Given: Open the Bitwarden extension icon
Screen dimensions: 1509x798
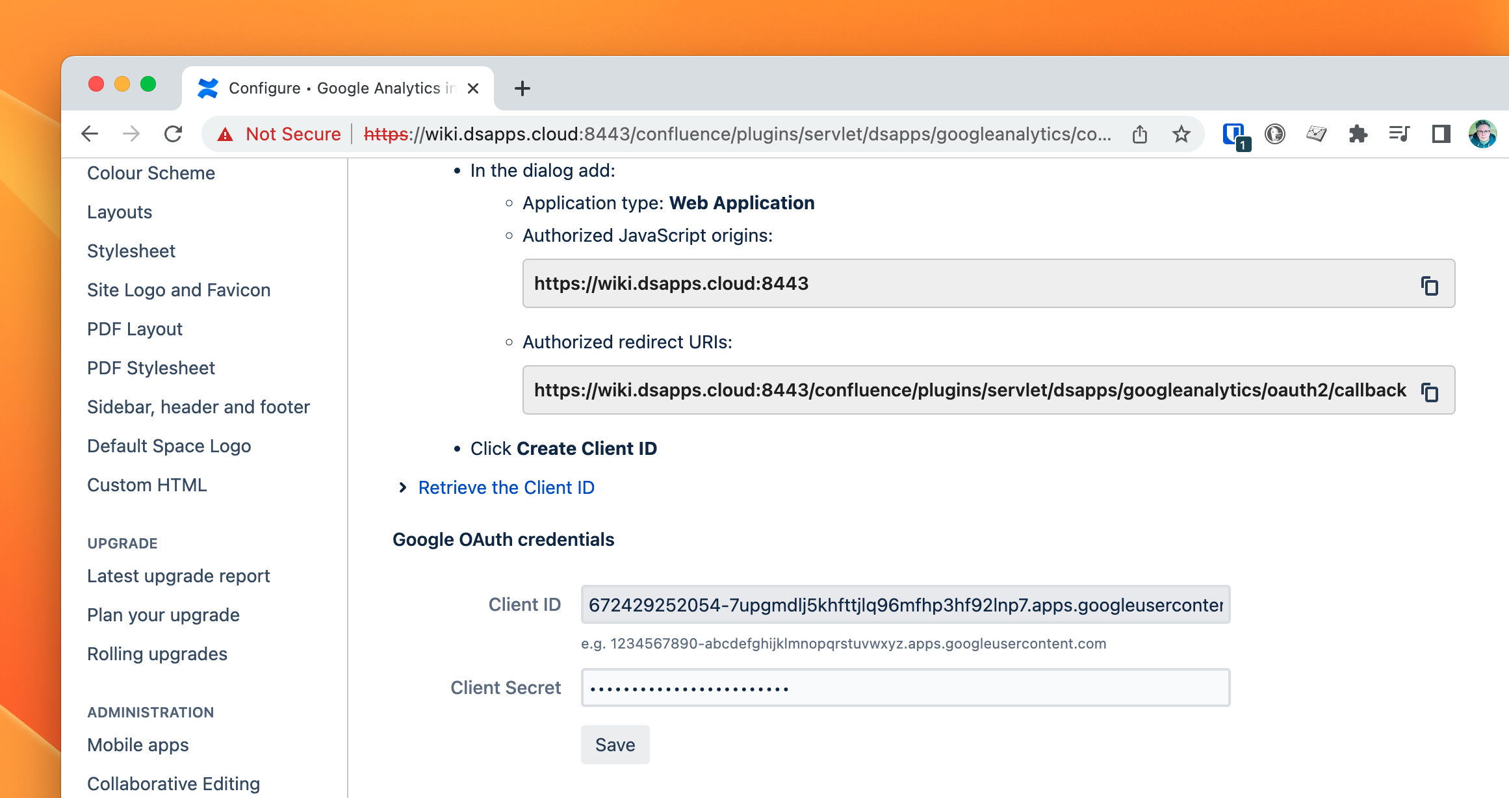Looking at the screenshot, I should [1234, 135].
